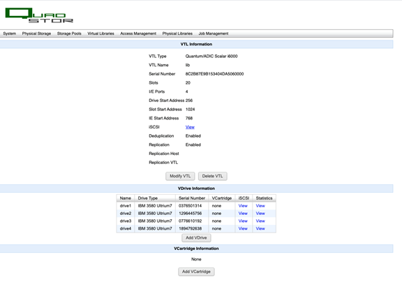View statistics for drive4
This screenshot has height=303, width=402.
tap(260, 228)
